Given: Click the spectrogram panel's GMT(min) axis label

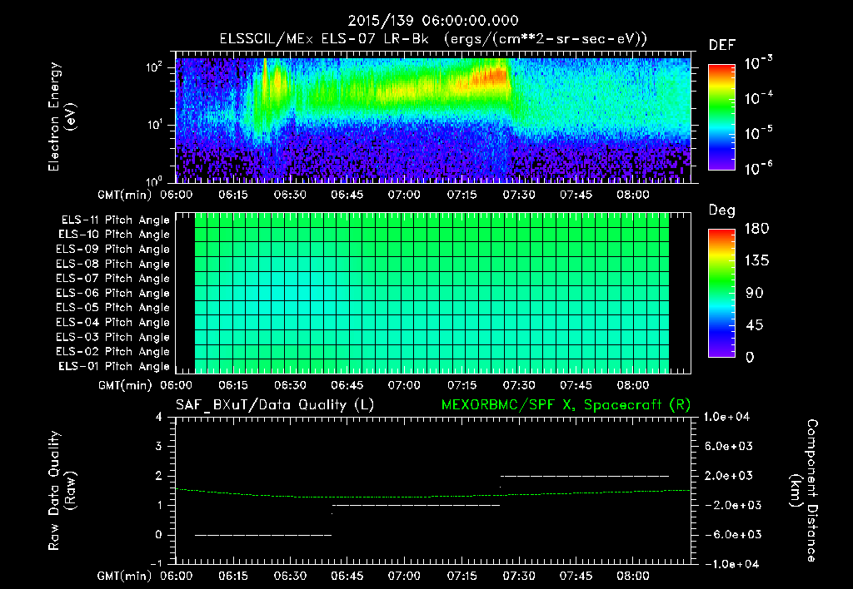Looking at the screenshot, I should tap(125, 195).
